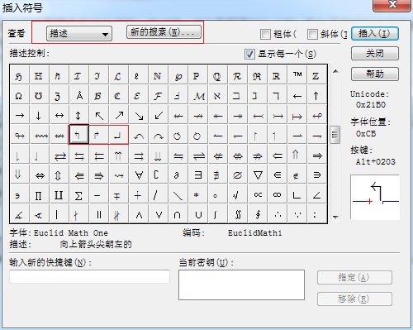
Task: Click the encoding text EuclidMath1
Action: (x=255, y=233)
